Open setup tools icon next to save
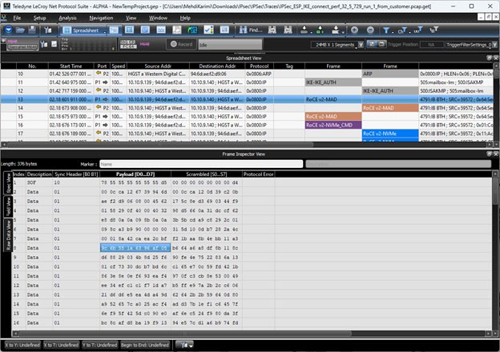This screenshot has height=352, width=500. pyautogui.click(x=48, y=30)
